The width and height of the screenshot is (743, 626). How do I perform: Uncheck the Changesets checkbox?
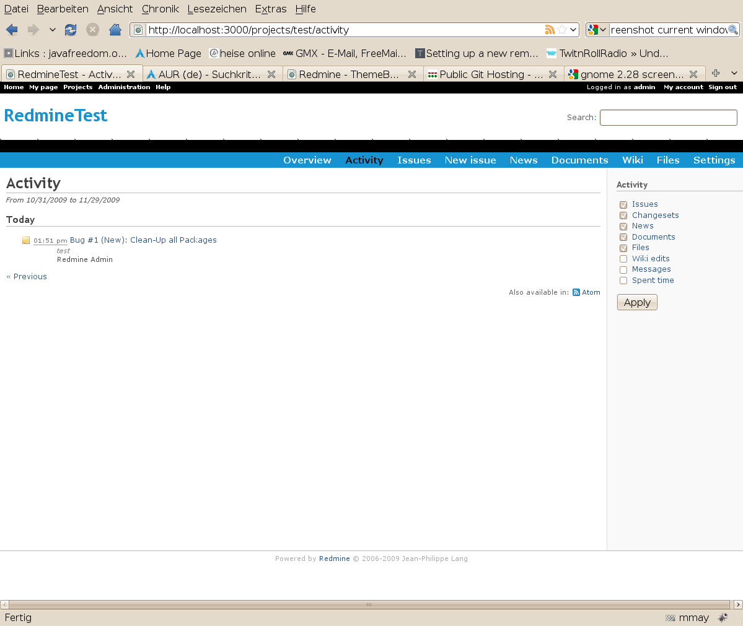click(623, 215)
